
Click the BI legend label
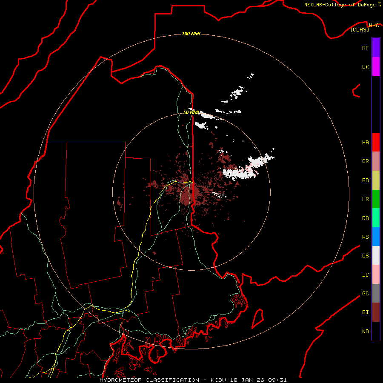365,312
